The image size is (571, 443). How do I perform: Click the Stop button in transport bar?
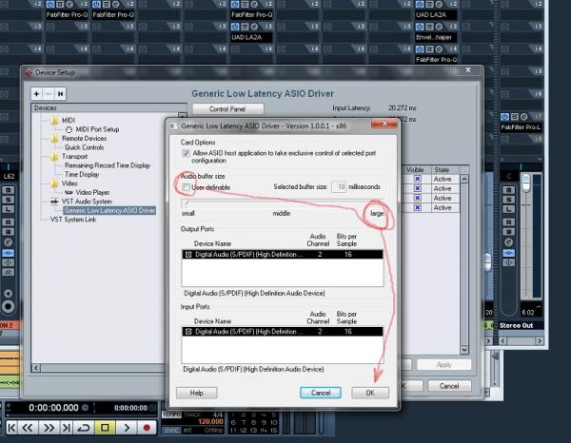[x=107, y=429]
